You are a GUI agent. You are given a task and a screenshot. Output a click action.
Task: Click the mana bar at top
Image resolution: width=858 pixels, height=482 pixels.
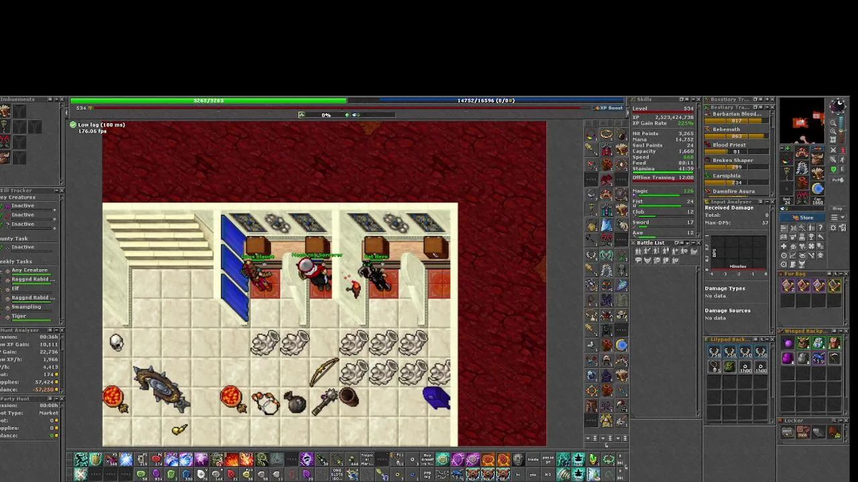(486, 100)
